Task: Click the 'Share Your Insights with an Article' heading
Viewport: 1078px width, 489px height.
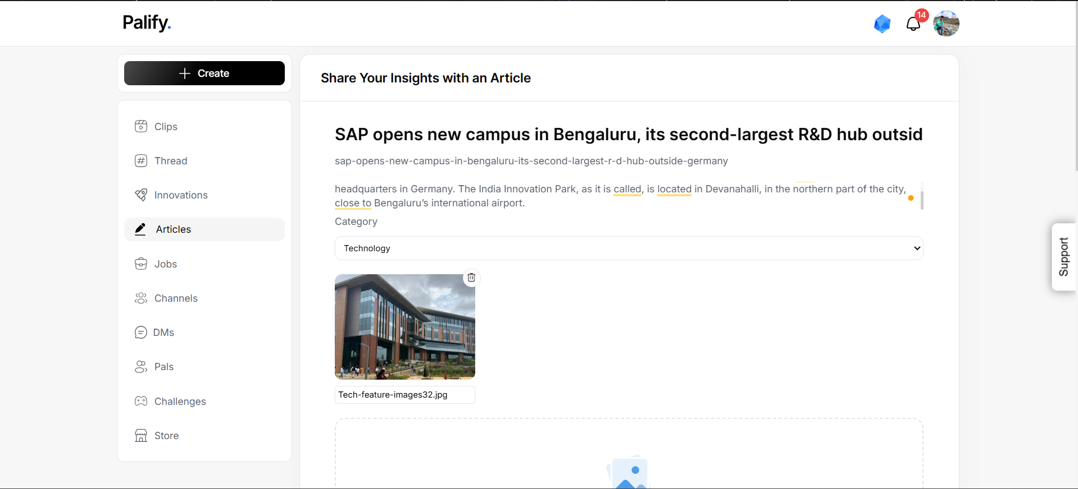Action: 426,78
